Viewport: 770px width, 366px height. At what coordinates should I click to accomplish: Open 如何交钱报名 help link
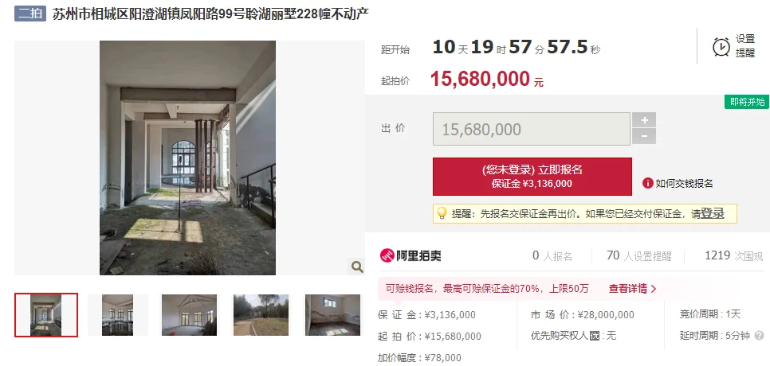tap(684, 183)
